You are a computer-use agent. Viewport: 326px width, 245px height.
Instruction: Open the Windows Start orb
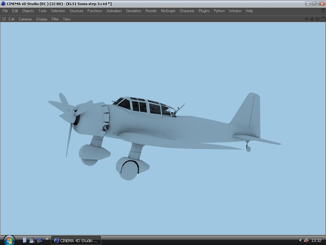click(9, 240)
